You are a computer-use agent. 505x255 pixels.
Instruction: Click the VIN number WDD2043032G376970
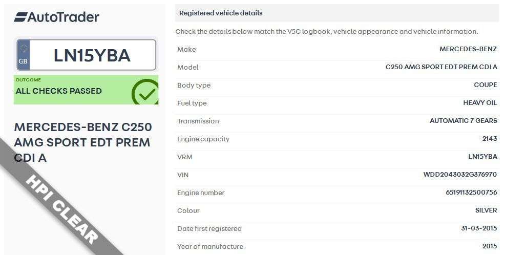pyautogui.click(x=460, y=175)
